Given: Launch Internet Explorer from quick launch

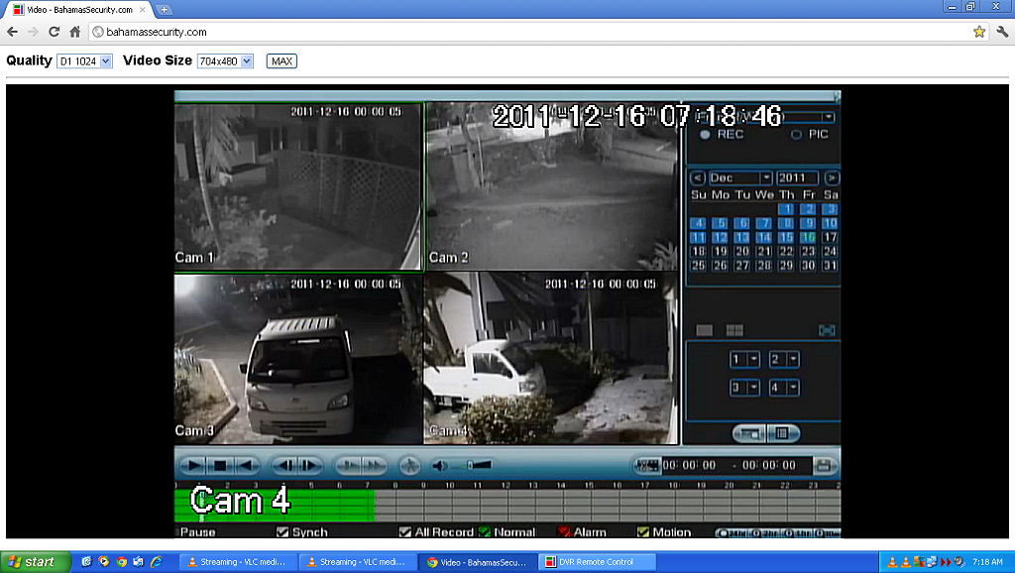Looking at the screenshot, I should point(156,562).
